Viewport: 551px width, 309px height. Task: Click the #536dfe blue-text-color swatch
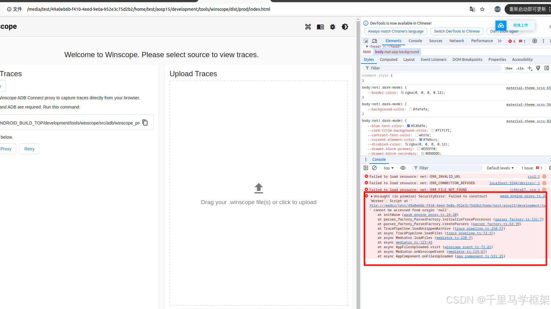coord(408,126)
